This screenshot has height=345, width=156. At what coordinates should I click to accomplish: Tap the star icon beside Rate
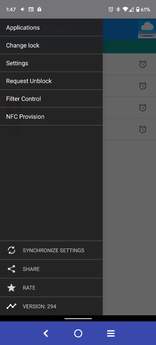(x=11, y=288)
